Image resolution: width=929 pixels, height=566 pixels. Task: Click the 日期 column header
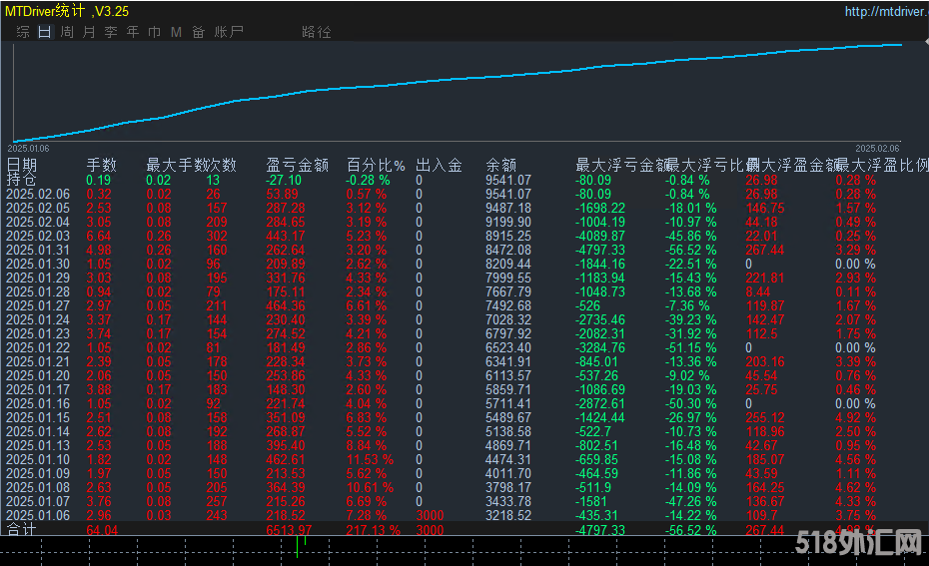(22, 165)
